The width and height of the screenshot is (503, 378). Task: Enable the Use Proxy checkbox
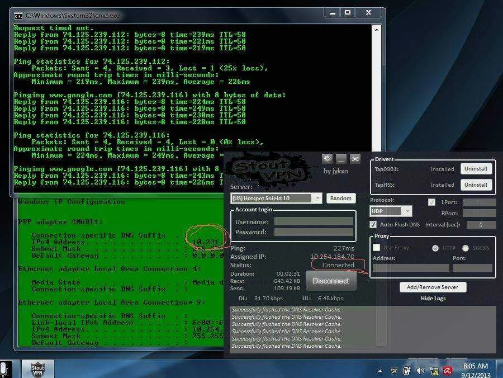tap(377, 247)
